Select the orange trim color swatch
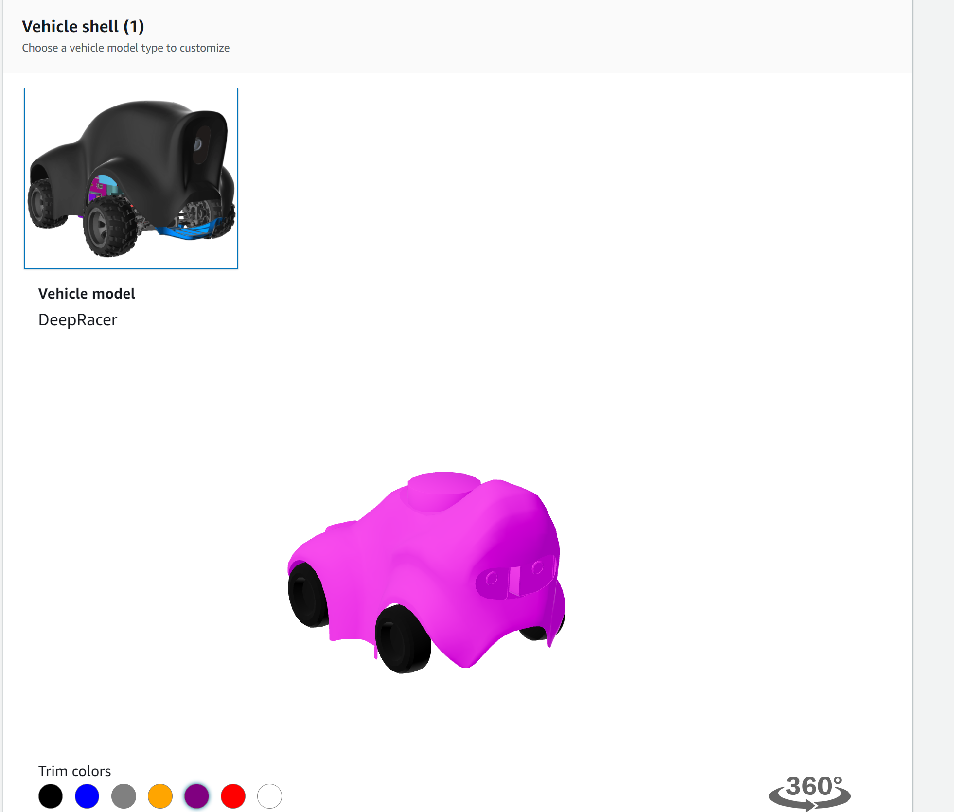954x812 pixels. [x=160, y=796]
